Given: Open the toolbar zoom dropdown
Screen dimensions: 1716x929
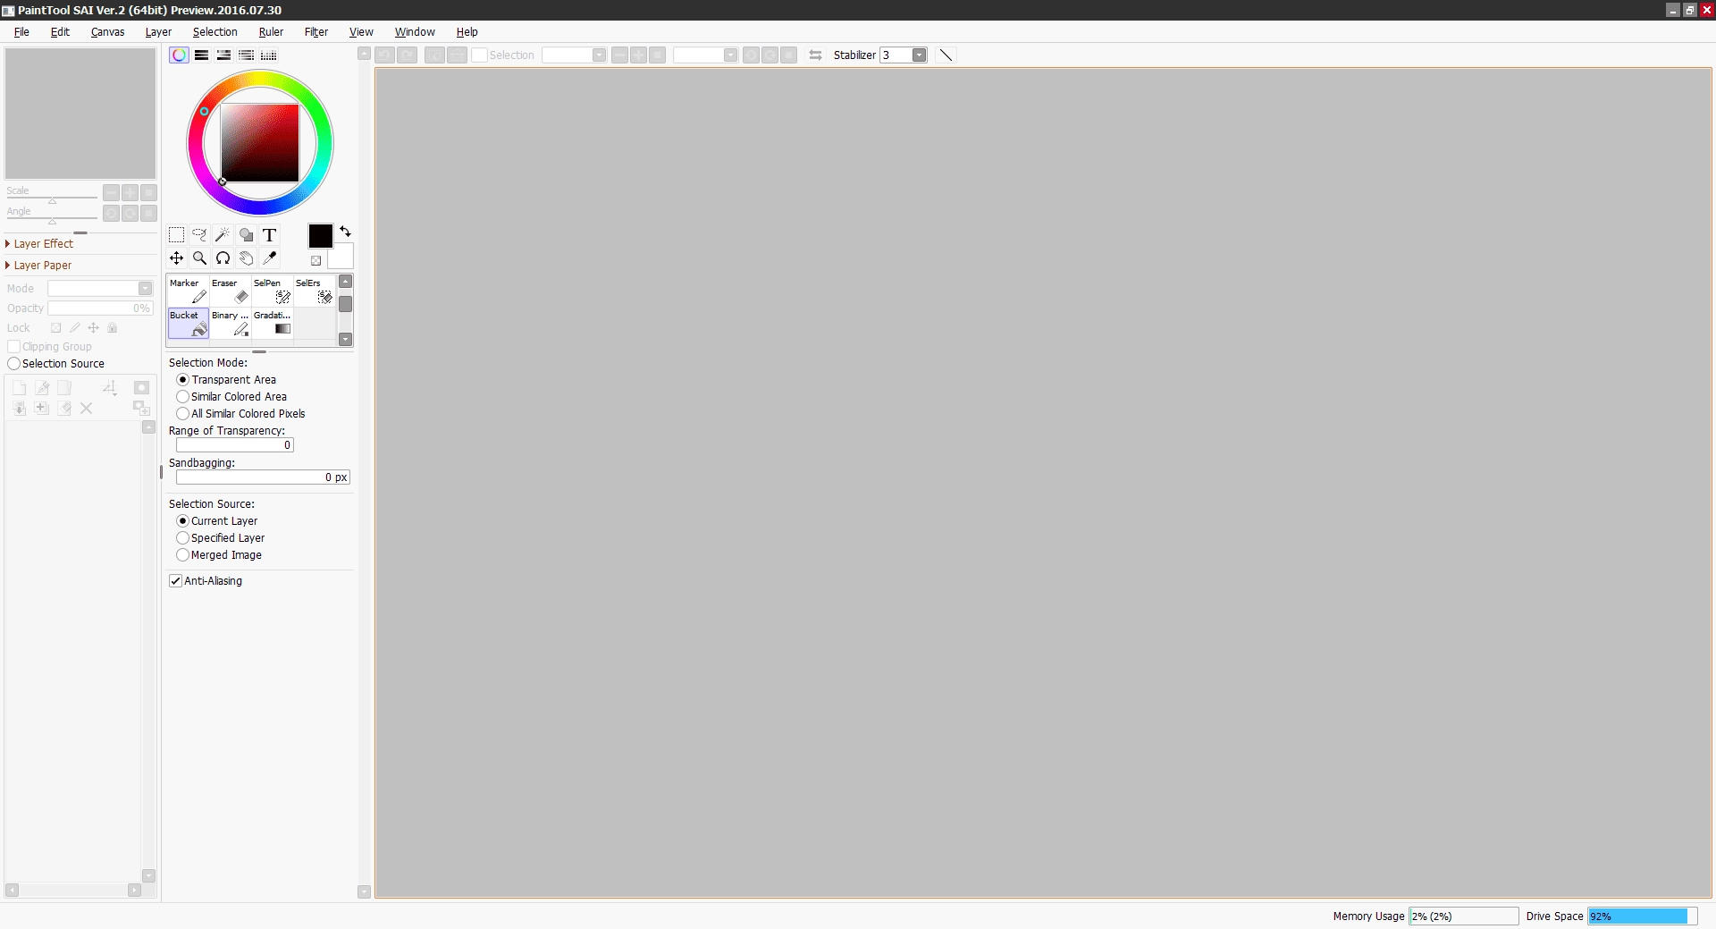Looking at the screenshot, I should [599, 55].
